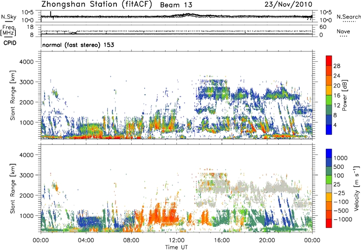The width and height of the screenshot is (361, 250).
Task: Click the "Velocity [m s-1]" color bar title
Action: (356, 188)
